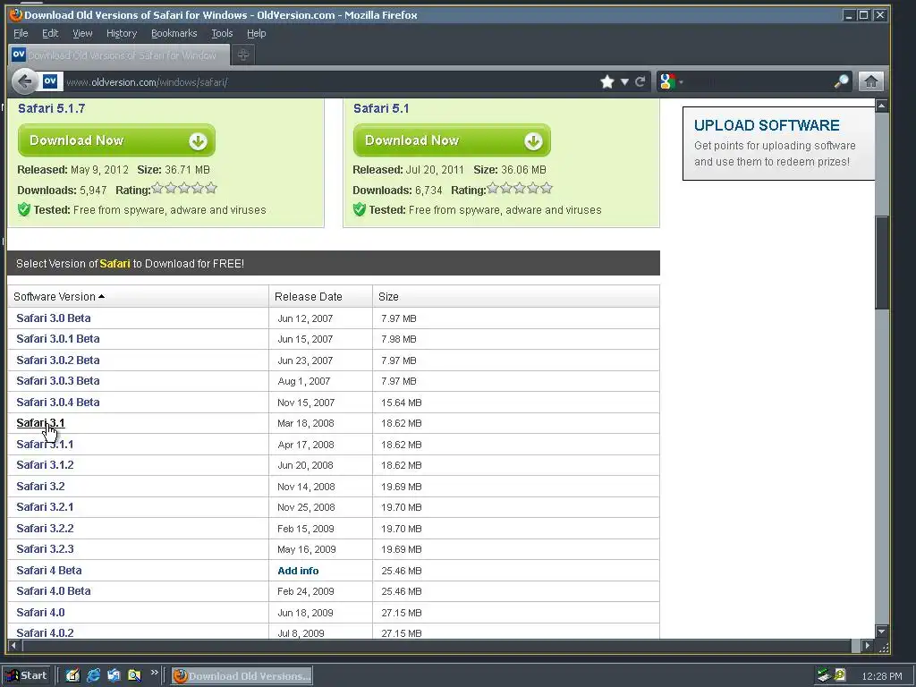Open the History menu
Viewport: 916px width, 687px height.
coord(122,33)
